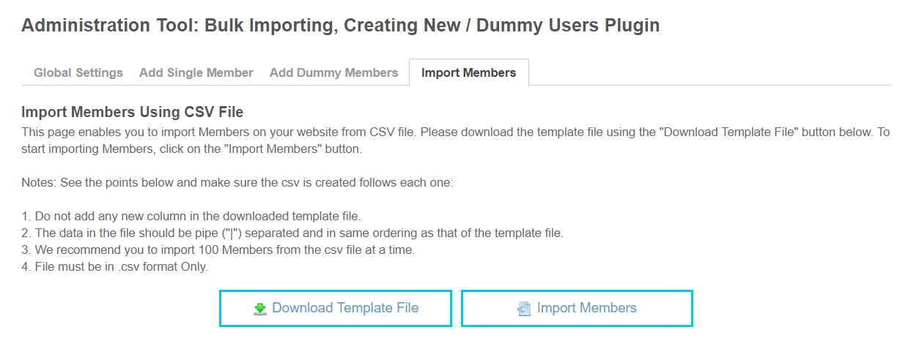911x341 pixels.
Task: Open the Global Settings tab
Action: [x=78, y=72]
